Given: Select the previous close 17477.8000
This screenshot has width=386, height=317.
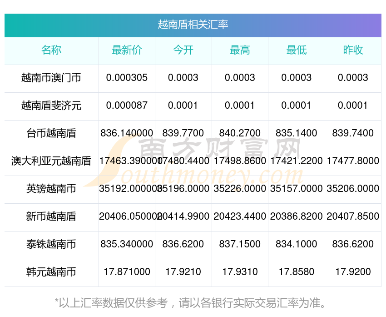Looking at the screenshot, I should 353,161.
